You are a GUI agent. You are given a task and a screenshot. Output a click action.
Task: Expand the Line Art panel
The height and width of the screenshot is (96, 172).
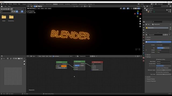148,77
